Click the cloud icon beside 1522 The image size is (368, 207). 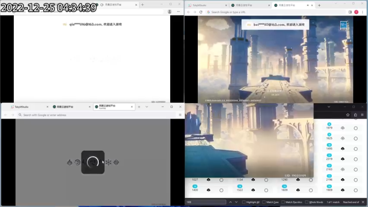[253, 190]
